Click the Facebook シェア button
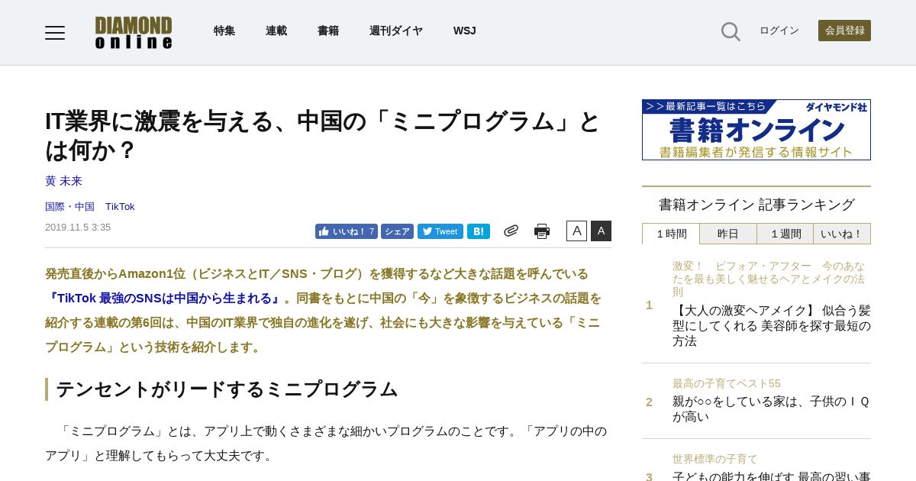 (397, 231)
